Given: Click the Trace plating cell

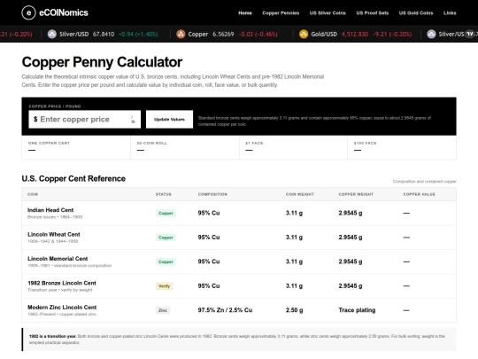Looking at the screenshot, I should (x=357, y=310).
